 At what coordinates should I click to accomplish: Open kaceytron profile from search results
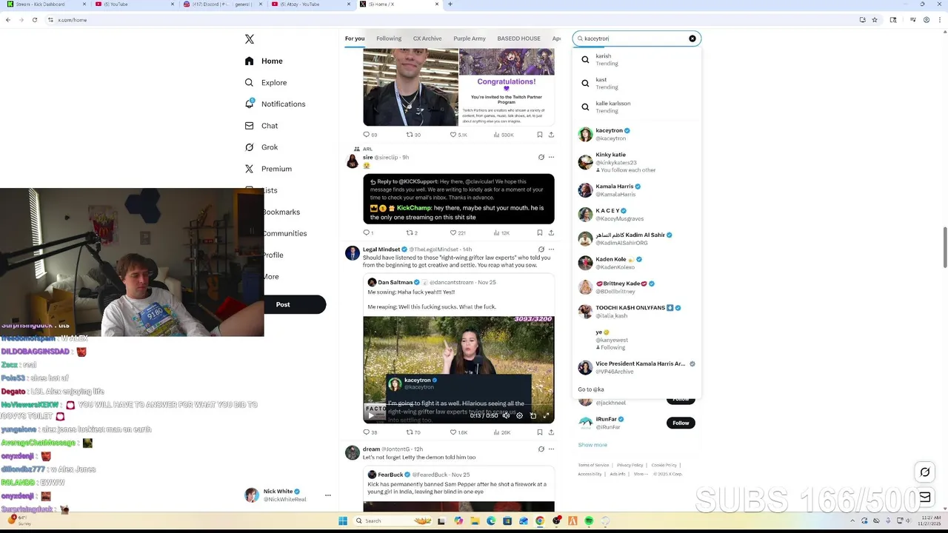636,134
